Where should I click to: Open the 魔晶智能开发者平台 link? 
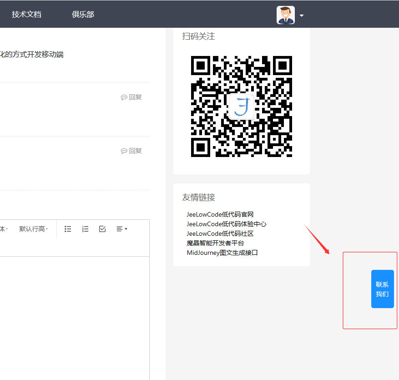click(x=215, y=243)
